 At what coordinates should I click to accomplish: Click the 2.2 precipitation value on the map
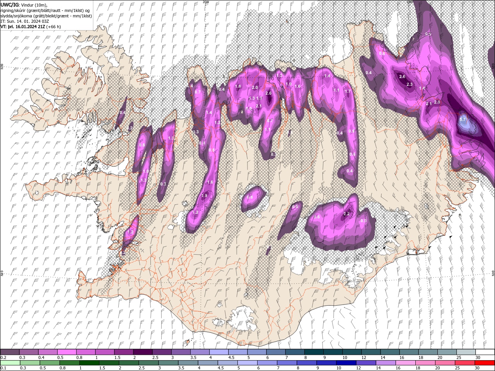346,214
